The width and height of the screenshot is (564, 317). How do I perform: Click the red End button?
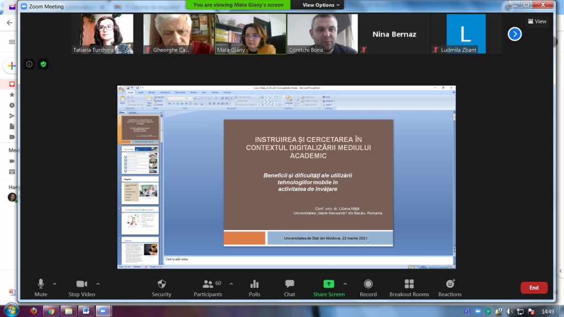point(534,288)
